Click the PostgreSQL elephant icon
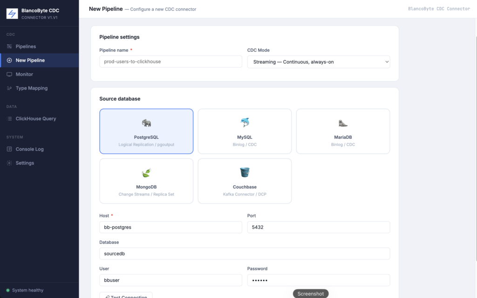477x298 pixels. (146, 123)
